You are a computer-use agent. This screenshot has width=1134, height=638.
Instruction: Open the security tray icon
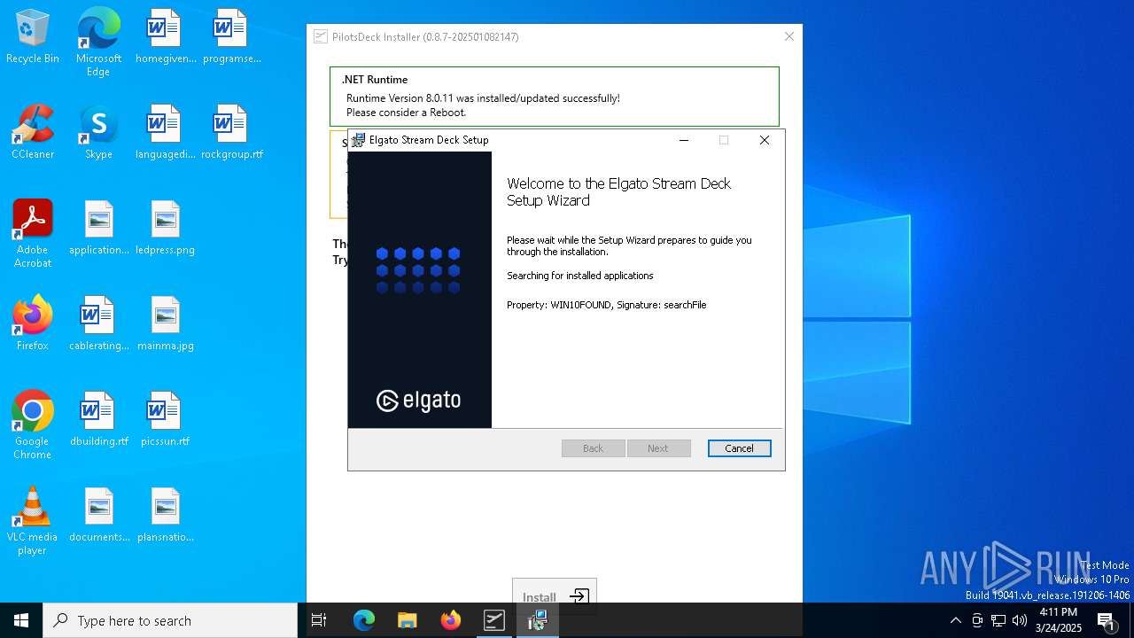(x=977, y=620)
